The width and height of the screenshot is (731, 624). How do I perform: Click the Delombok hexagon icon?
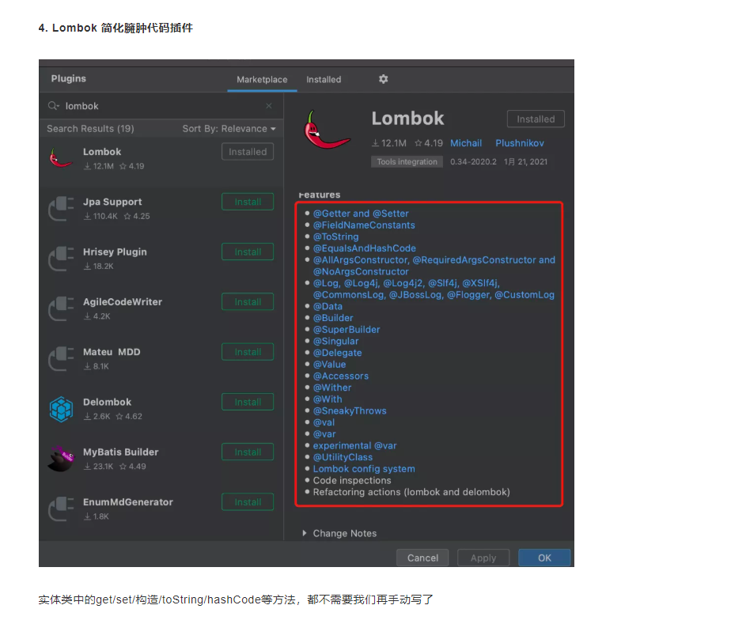tap(61, 409)
